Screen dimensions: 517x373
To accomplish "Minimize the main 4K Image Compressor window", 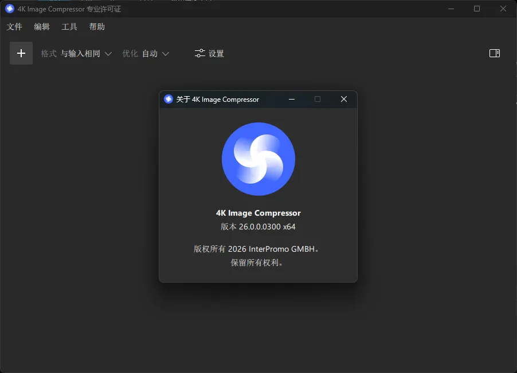I will [451, 9].
